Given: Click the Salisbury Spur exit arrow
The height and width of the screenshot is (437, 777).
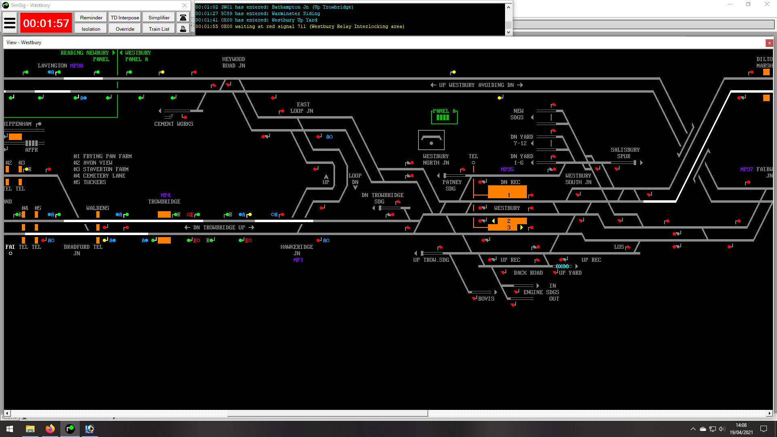Looking at the screenshot, I should (641, 163).
